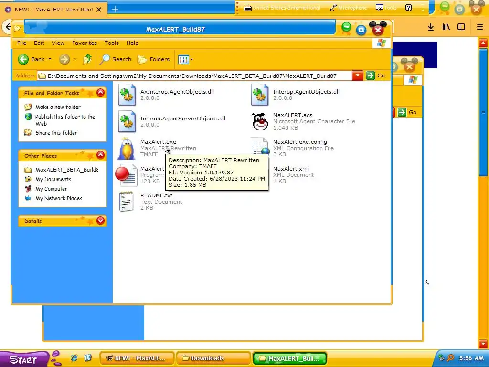Click the language bar help icon

(409, 8)
